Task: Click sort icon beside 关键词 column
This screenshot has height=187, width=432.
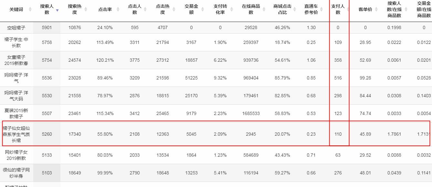Action: (x=30, y=9)
